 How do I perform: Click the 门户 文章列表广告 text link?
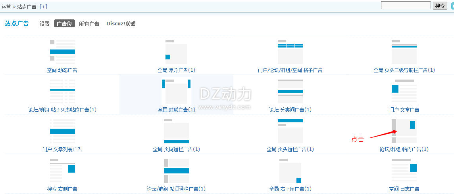(62, 149)
